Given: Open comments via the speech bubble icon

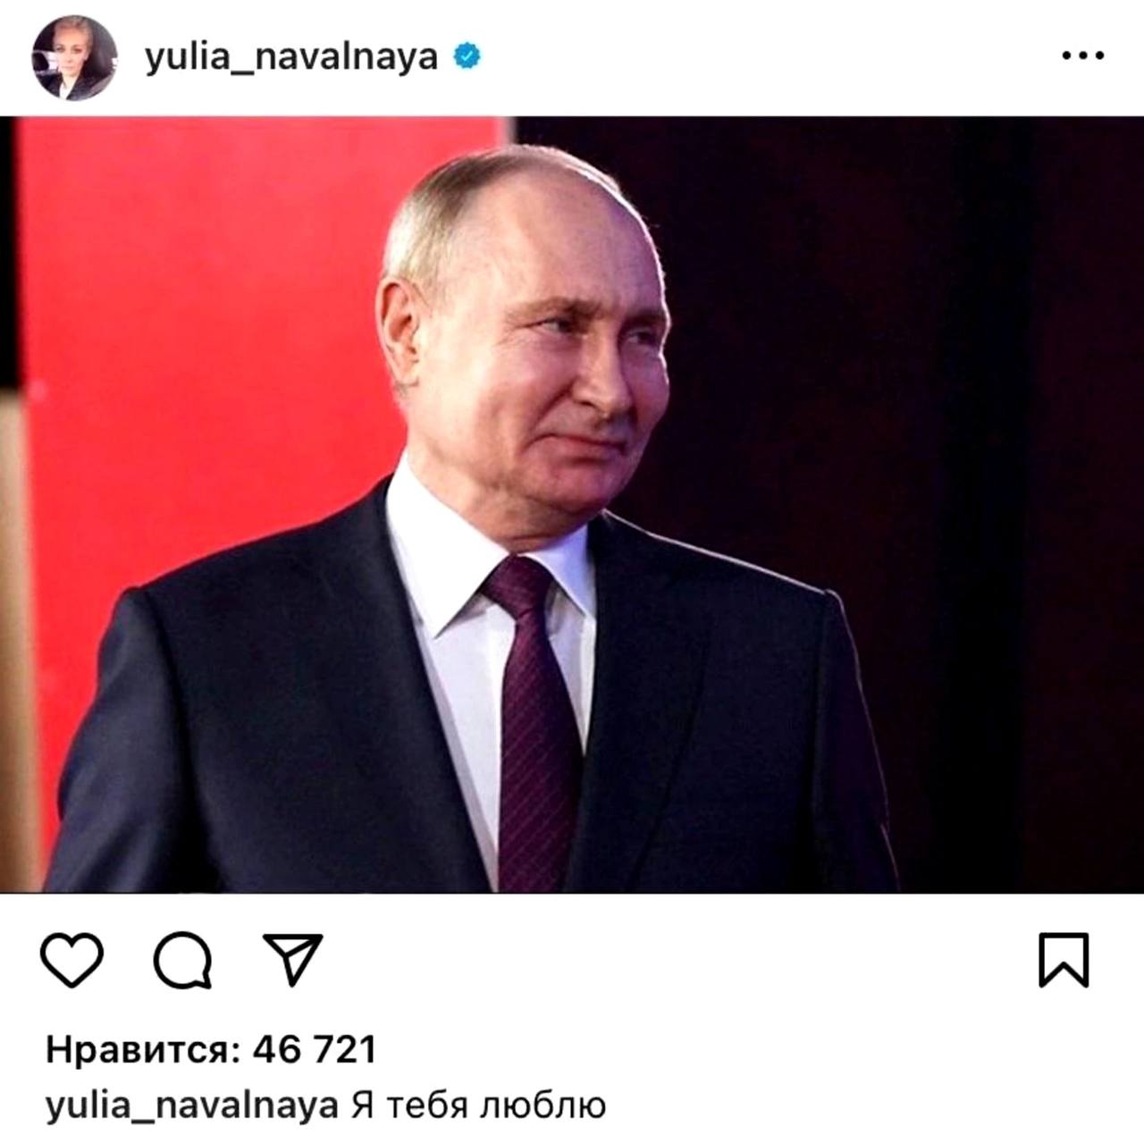Looking at the screenshot, I should tap(183, 960).
